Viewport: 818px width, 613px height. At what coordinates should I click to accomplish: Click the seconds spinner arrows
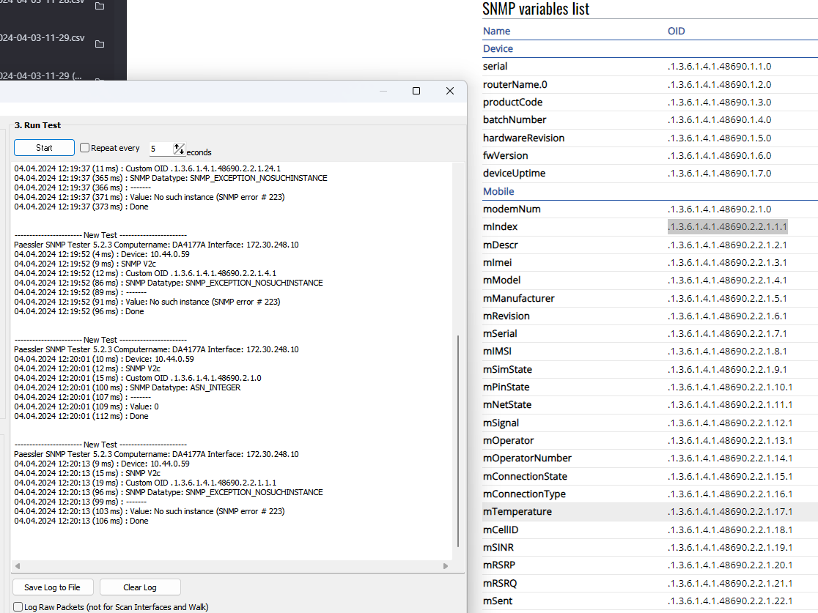179,149
